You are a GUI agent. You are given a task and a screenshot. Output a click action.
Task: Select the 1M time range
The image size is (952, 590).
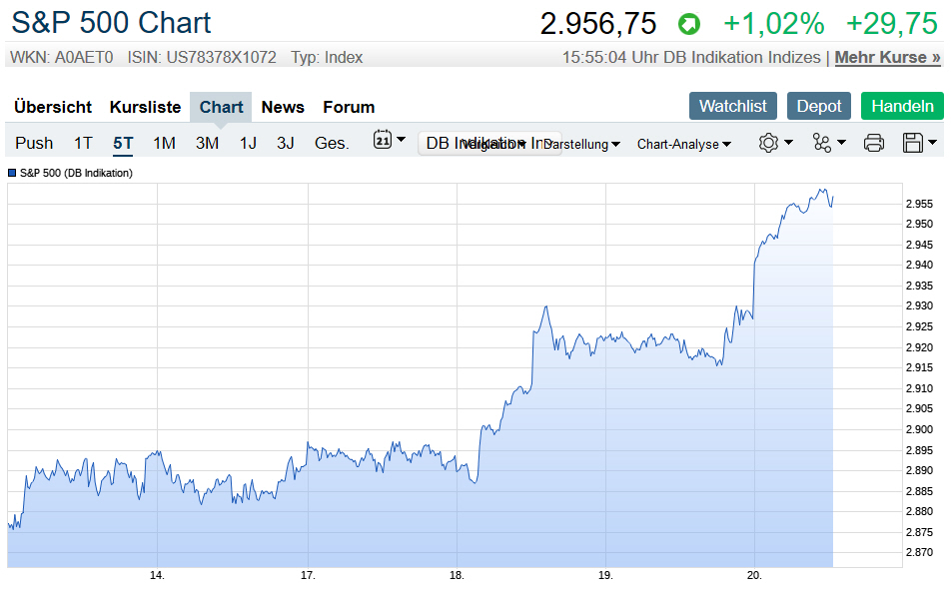click(x=164, y=143)
